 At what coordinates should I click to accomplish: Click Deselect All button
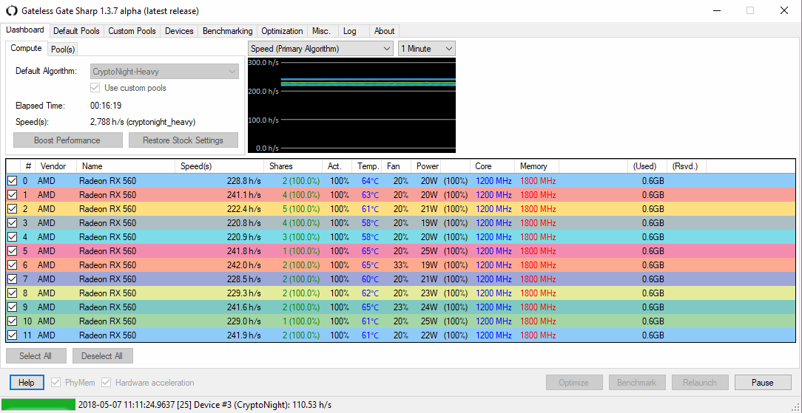102,356
